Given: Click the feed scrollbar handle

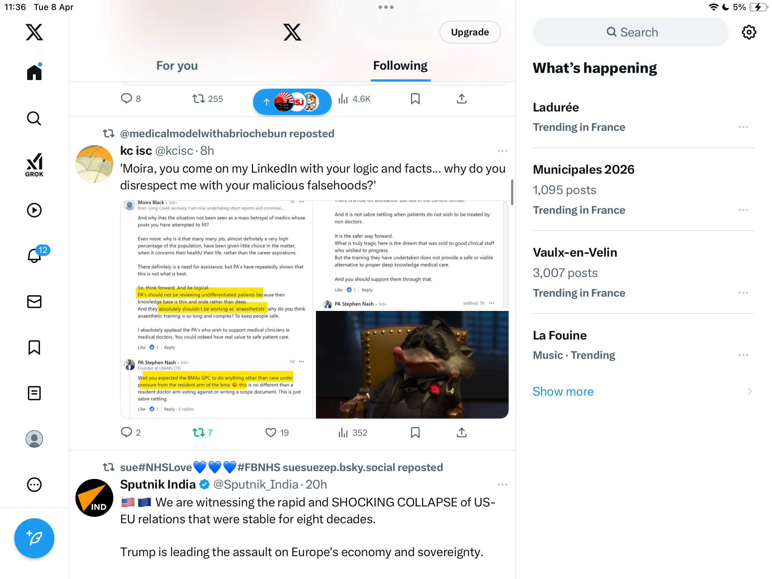Looking at the screenshot, I should [512, 192].
